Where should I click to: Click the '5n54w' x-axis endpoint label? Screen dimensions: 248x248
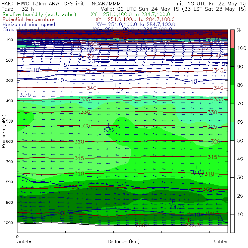pyautogui.click(x=24, y=242)
